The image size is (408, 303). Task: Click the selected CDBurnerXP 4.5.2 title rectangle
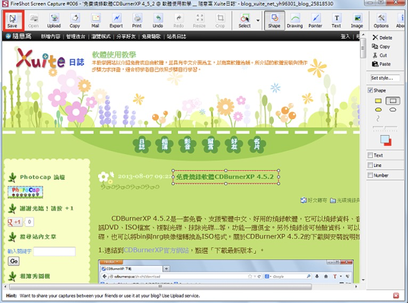pos(226,177)
